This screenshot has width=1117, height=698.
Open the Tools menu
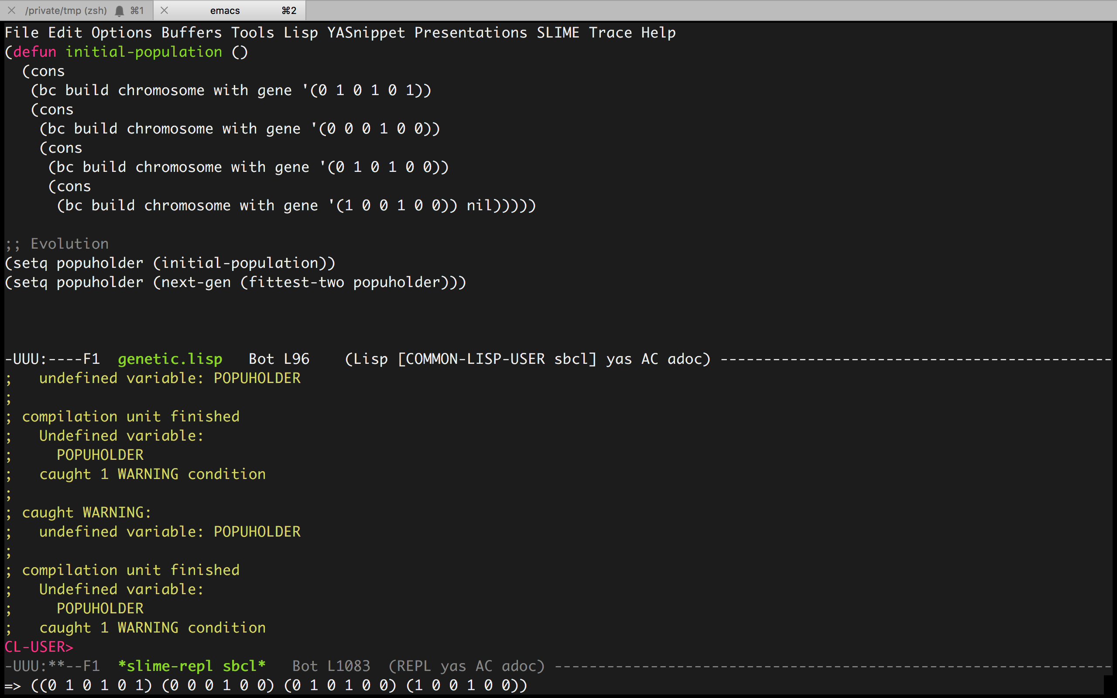253,33
